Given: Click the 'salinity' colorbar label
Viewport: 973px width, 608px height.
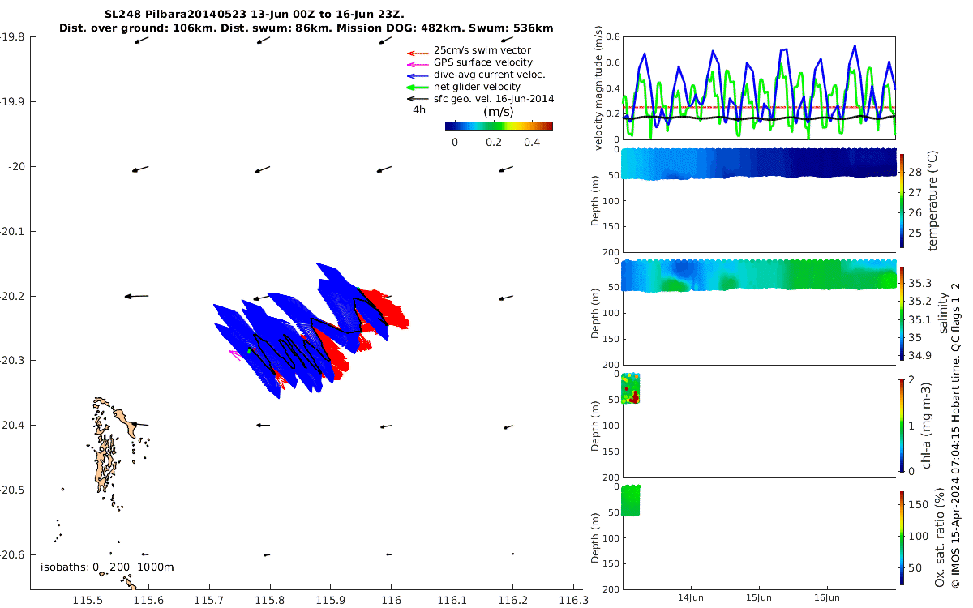Looking at the screenshot, I should tap(943, 314).
